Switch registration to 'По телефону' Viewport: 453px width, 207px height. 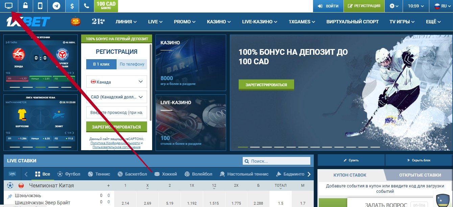pos(132,64)
